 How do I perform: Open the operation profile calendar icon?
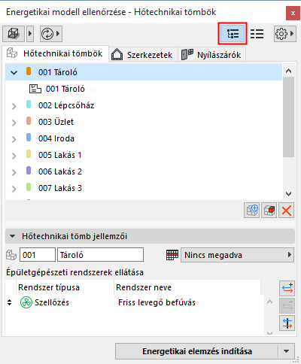coord(172,255)
